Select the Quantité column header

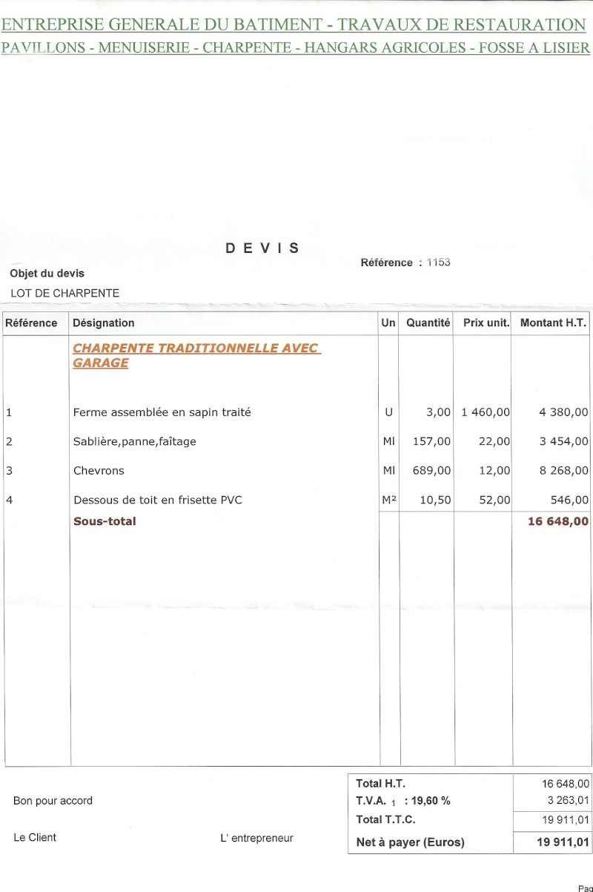click(428, 323)
